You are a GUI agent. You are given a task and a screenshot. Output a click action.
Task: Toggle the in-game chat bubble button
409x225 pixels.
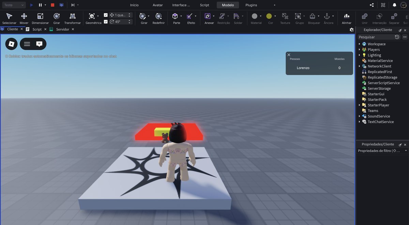pyautogui.click(x=39, y=44)
